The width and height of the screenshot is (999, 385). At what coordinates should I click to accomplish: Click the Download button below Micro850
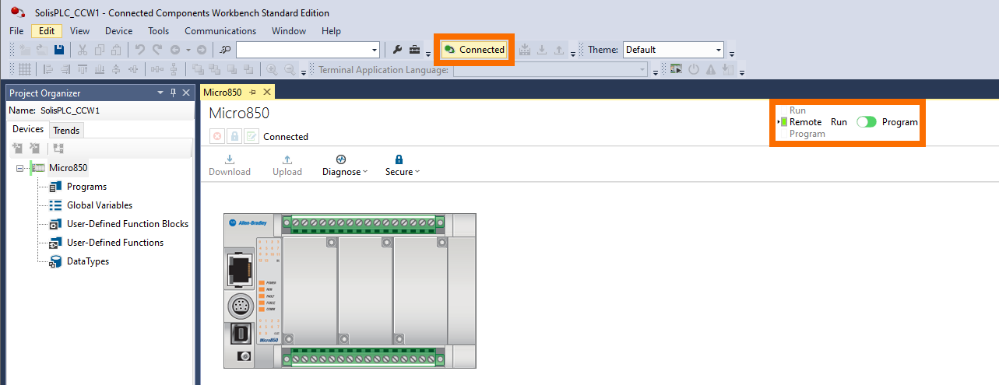(x=230, y=165)
